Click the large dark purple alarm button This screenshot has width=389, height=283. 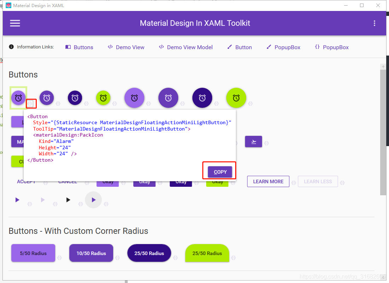point(202,98)
